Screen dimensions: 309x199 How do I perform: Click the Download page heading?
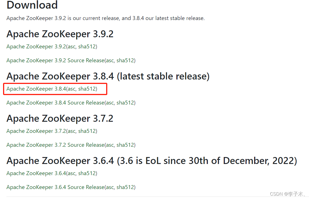click(32, 5)
